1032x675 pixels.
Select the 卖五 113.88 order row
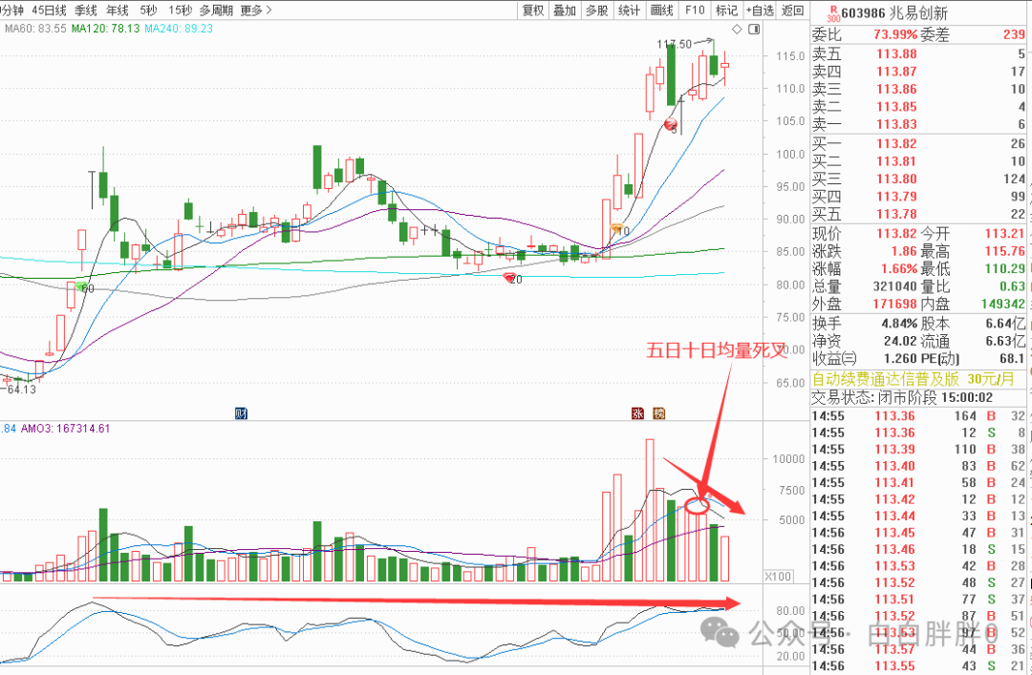coord(919,54)
